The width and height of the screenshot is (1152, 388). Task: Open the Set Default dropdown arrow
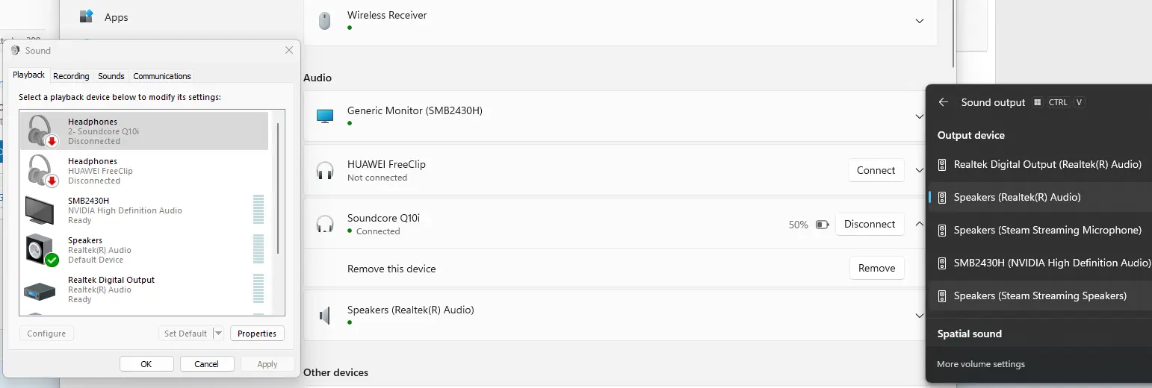click(x=218, y=334)
